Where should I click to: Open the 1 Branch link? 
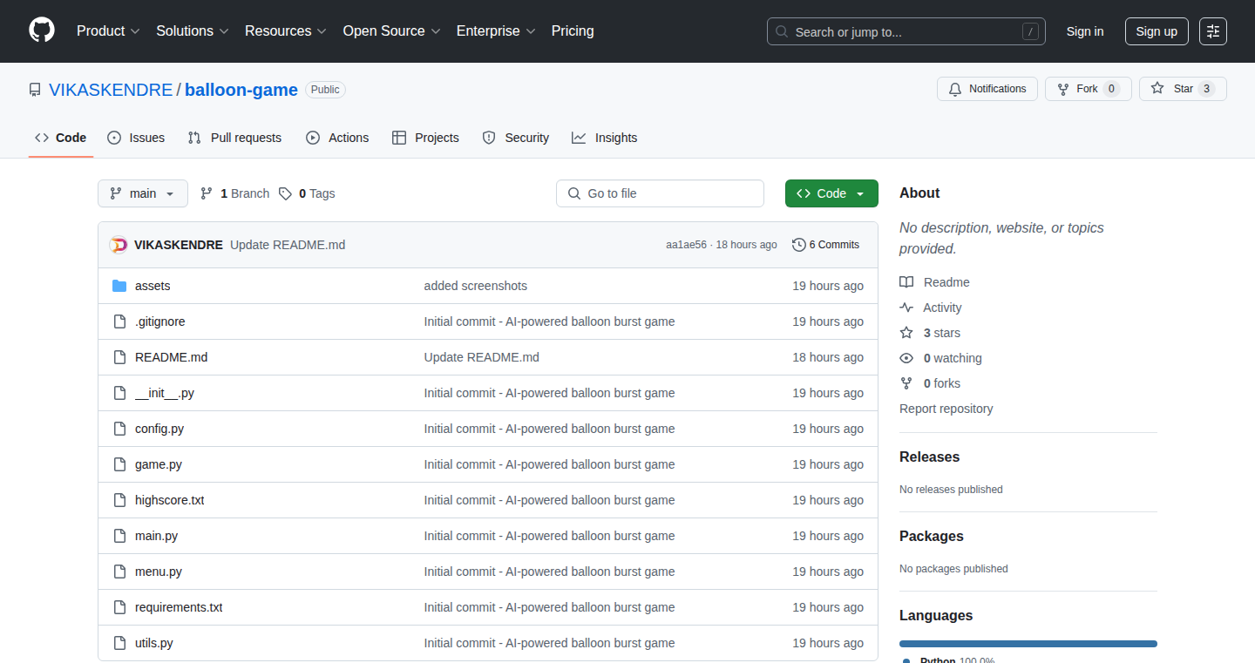[x=234, y=193]
